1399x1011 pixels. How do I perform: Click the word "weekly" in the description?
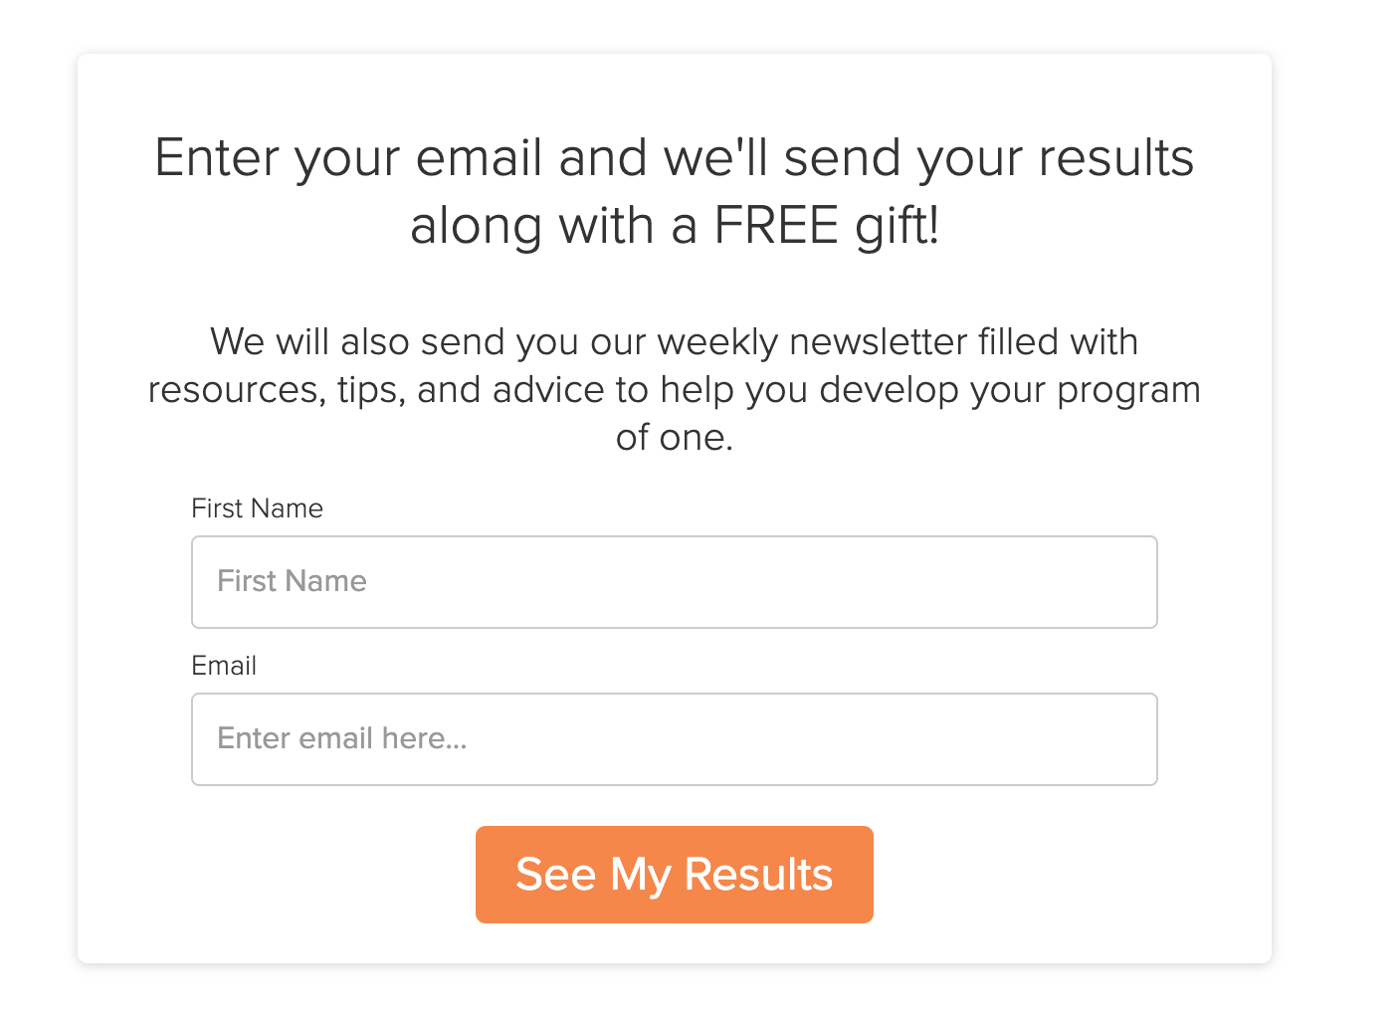(x=717, y=342)
